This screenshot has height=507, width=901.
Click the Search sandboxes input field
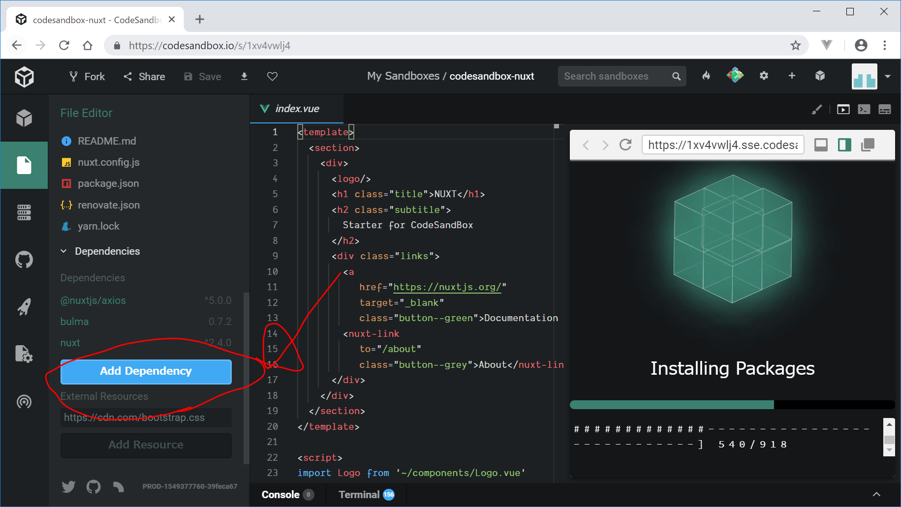click(615, 76)
